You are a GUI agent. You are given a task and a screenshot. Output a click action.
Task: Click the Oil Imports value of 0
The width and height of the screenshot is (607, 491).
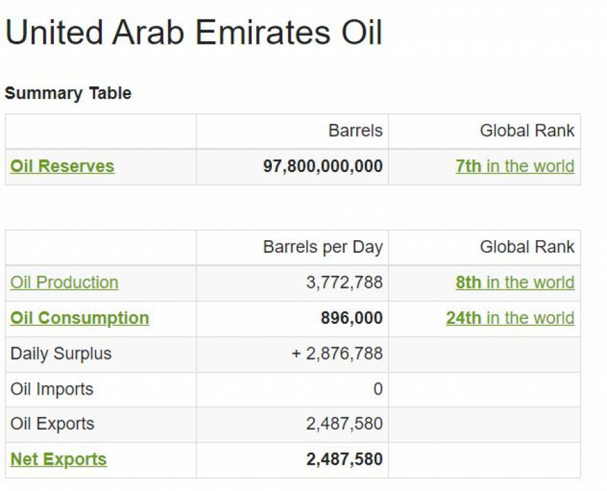point(378,389)
